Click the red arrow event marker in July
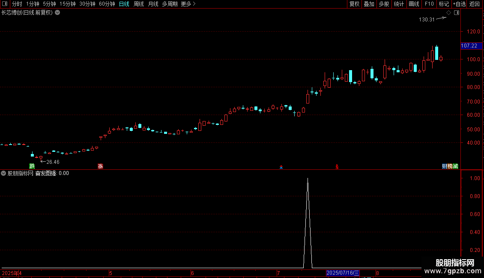Image resolution: width=484 pixels, height=278 pixels. (281, 167)
